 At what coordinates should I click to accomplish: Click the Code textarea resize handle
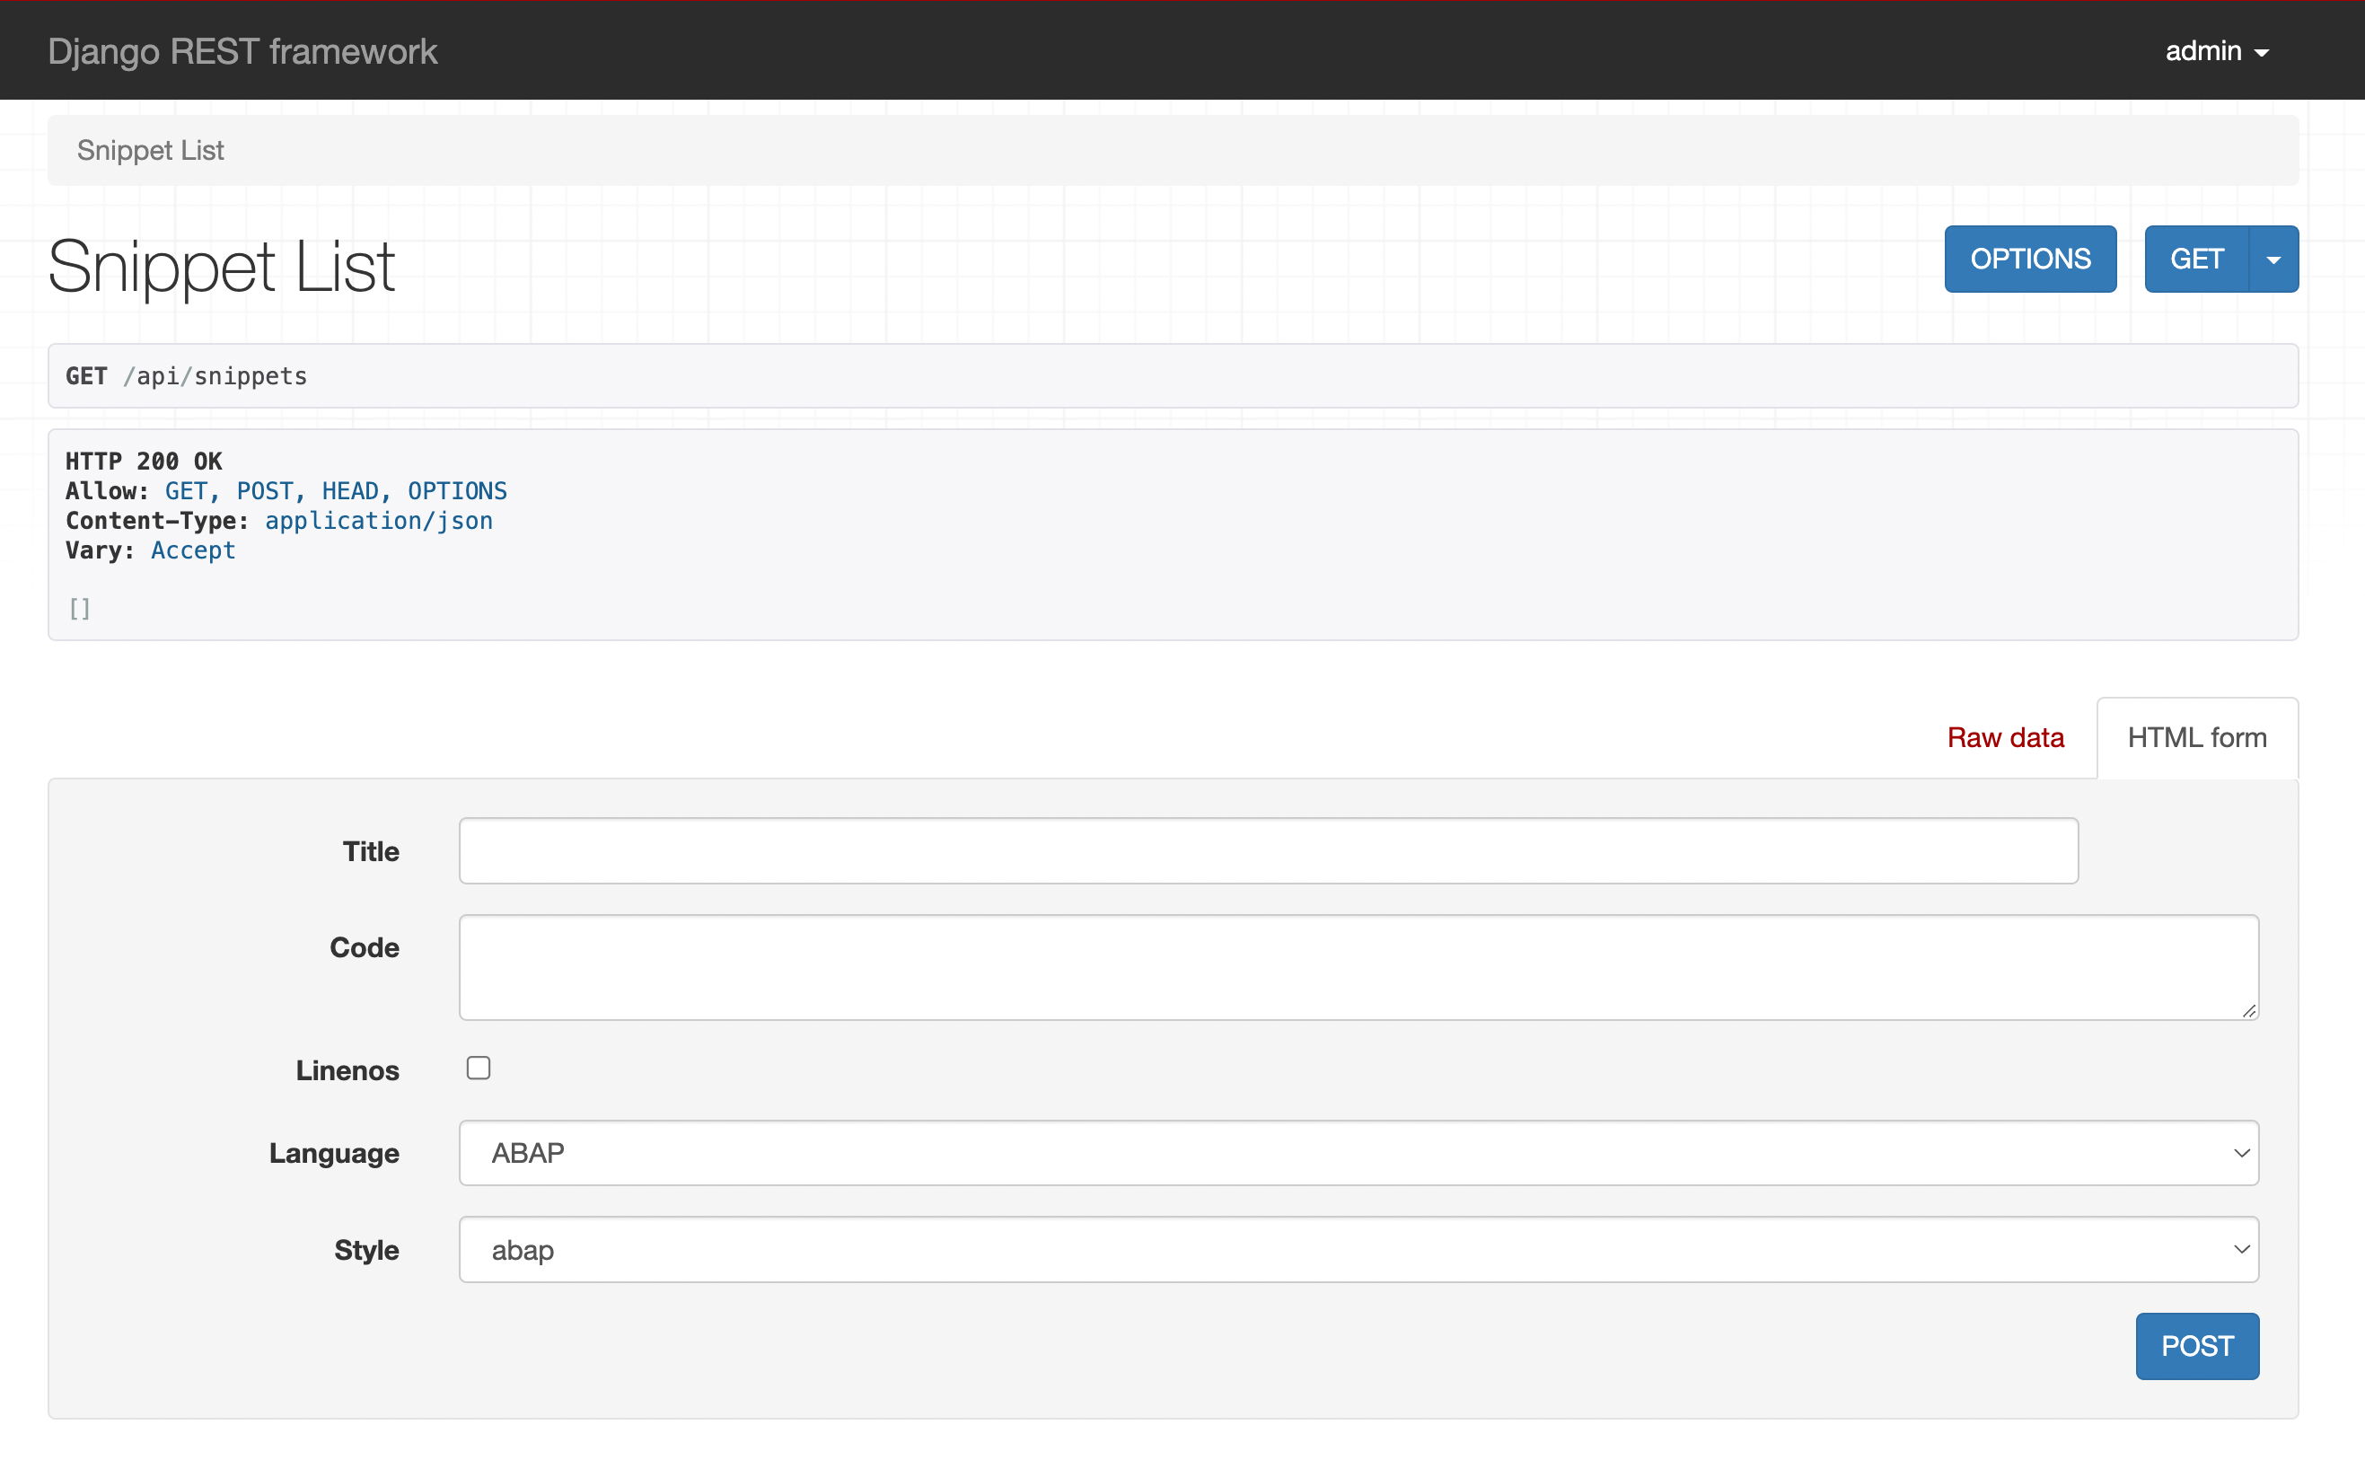[2248, 1010]
